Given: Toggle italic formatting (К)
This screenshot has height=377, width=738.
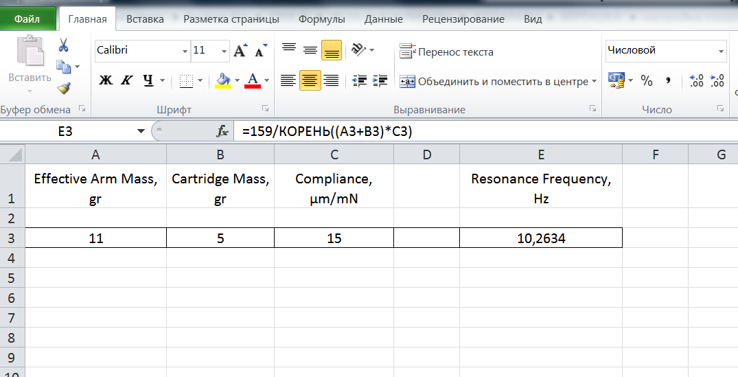Looking at the screenshot, I should 126,81.
